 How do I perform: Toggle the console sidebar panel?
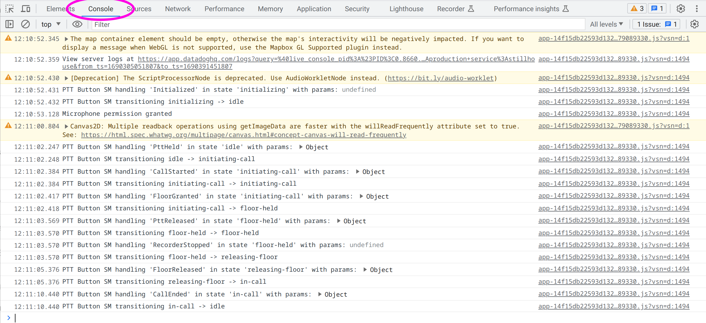(x=9, y=24)
